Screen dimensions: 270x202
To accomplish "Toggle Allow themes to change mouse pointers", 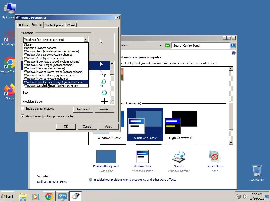I will pyautogui.click(x=22, y=116).
